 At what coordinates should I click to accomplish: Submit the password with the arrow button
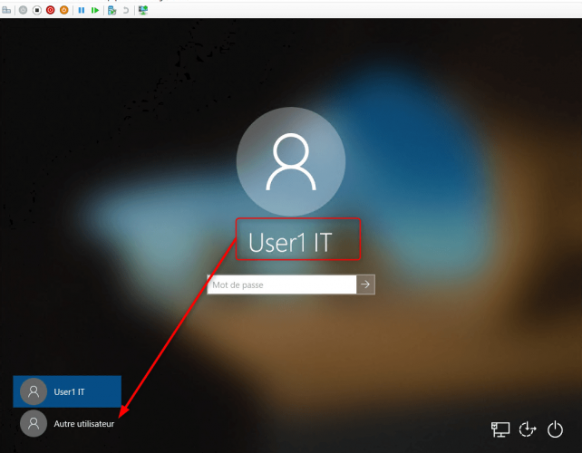click(365, 284)
